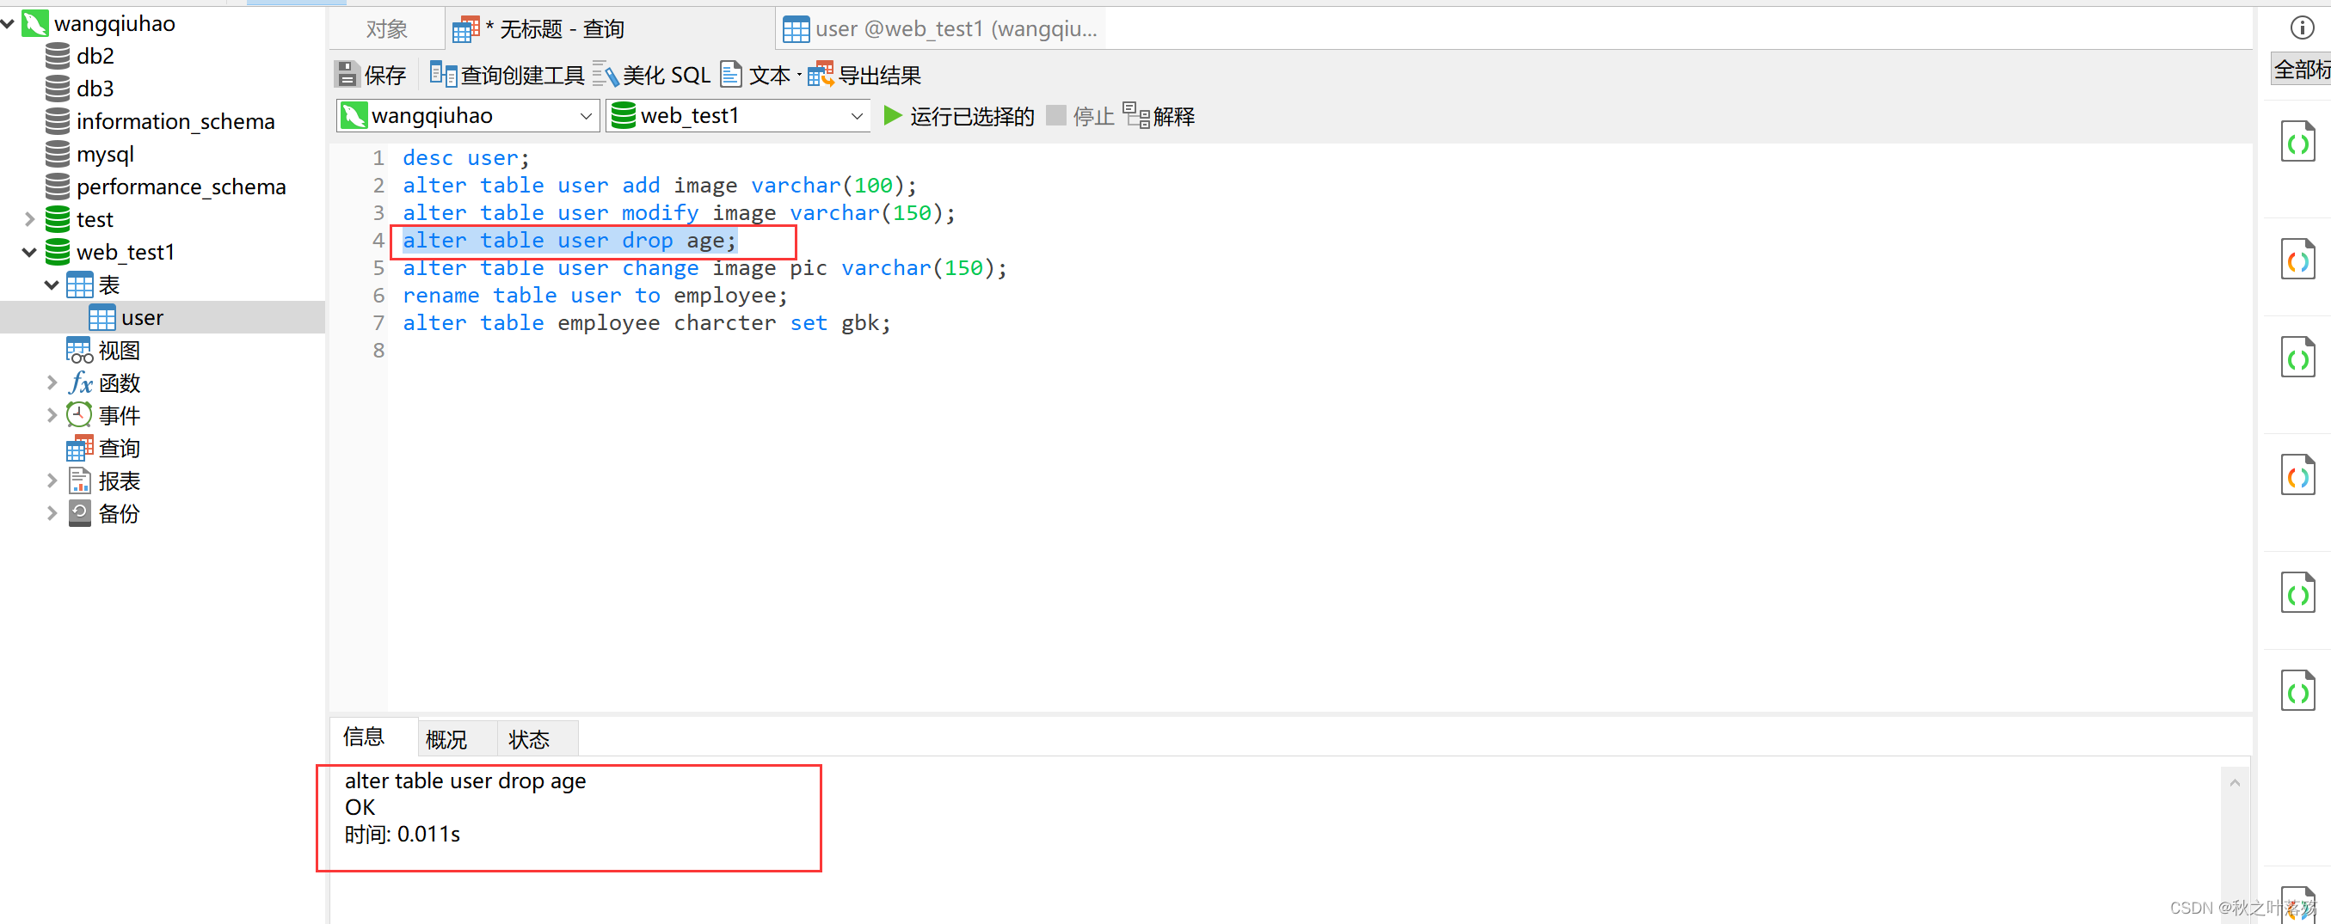This screenshot has height=924, width=2331.
Task: Click the Text (文本) dropdown arrow
Action: (x=799, y=75)
